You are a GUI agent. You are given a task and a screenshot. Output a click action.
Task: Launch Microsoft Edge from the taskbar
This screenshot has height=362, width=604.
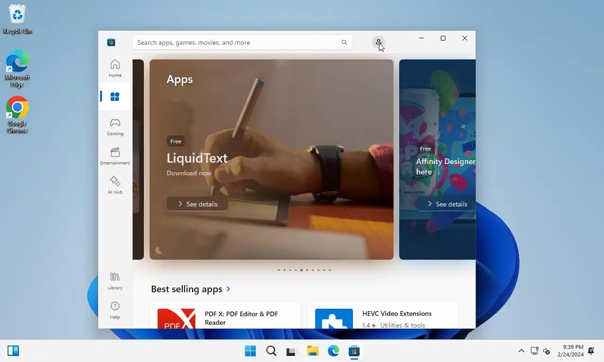334,351
